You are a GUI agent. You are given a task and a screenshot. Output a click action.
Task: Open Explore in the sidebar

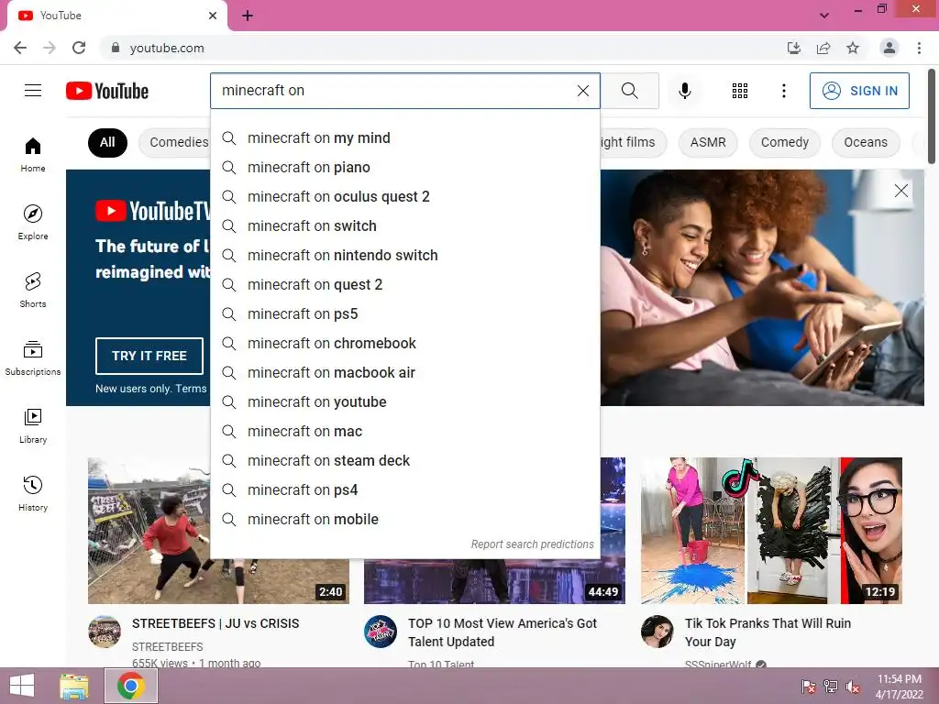click(33, 222)
